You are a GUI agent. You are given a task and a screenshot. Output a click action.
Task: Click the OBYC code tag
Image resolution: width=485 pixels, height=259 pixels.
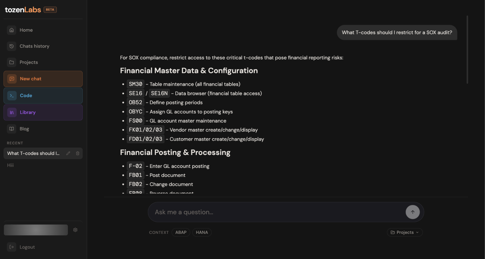pyautogui.click(x=135, y=112)
